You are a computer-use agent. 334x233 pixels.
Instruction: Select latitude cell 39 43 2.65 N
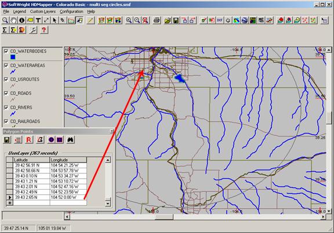point(31,197)
